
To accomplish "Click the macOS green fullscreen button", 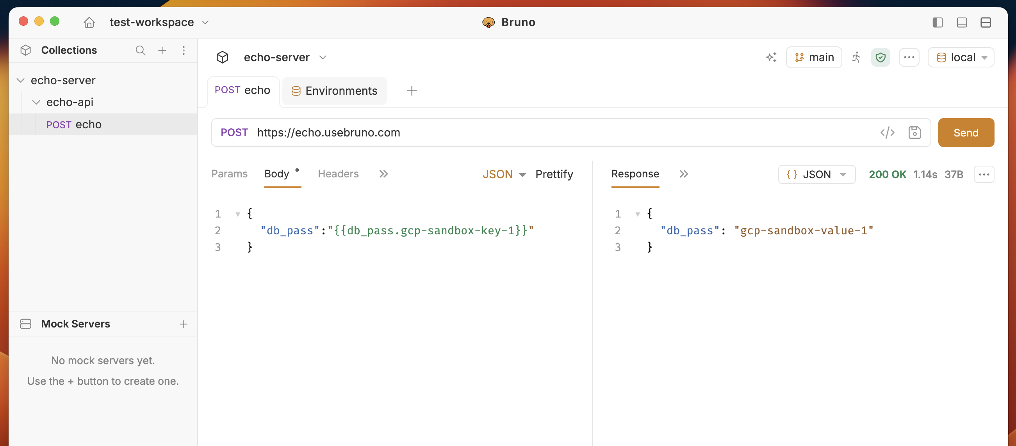I will 55,21.
